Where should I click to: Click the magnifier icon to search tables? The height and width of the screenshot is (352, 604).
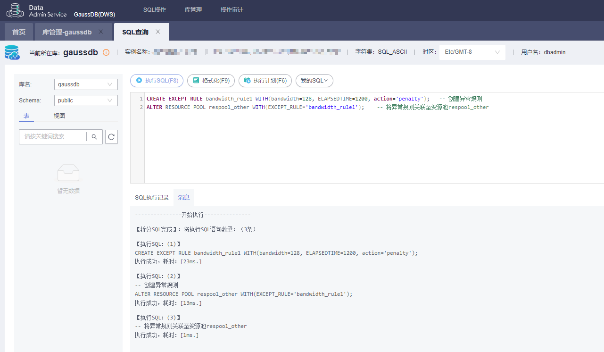pos(94,137)
